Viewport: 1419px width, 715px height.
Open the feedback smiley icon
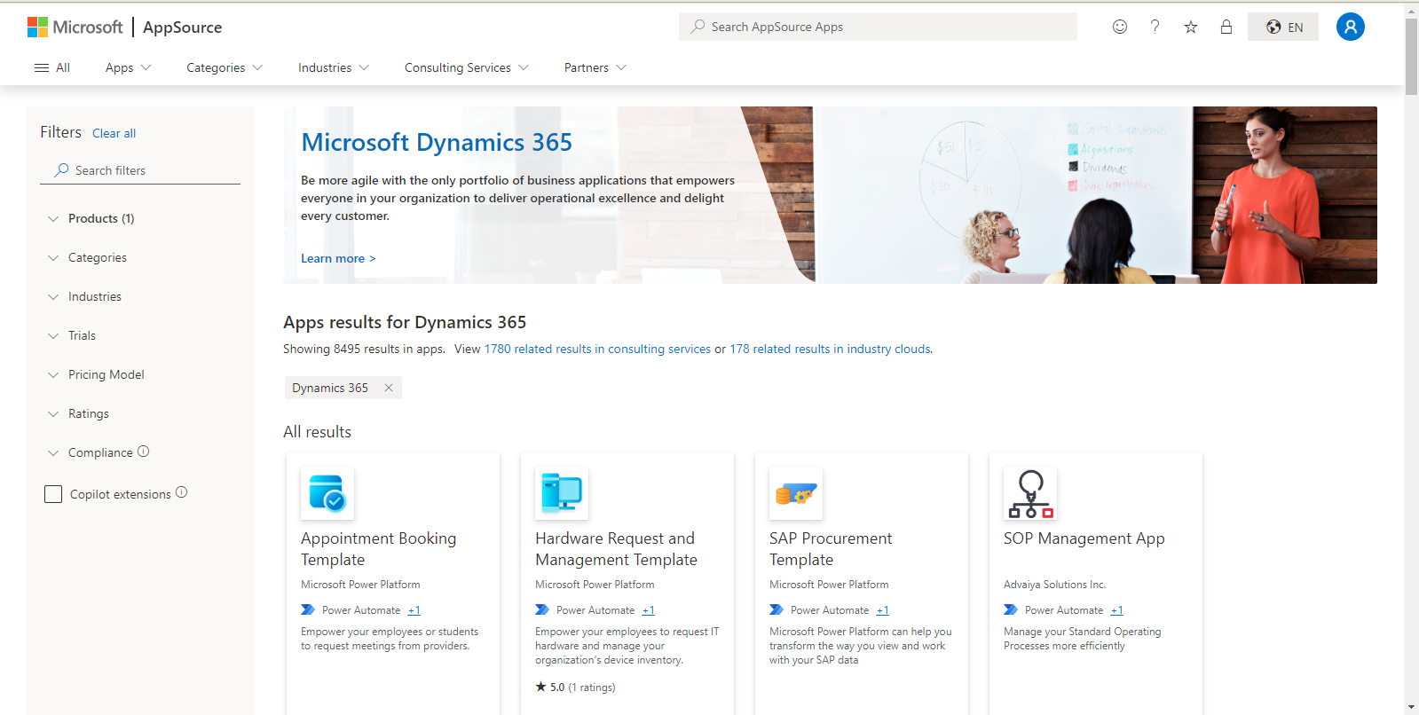pos(1120,27)
